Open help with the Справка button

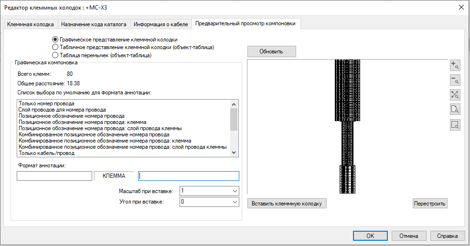(x=448, y=236)
